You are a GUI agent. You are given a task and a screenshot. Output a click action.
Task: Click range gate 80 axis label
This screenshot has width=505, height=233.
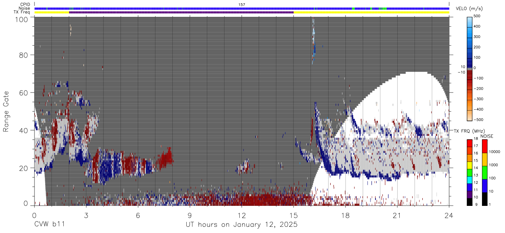pos(24,55)
